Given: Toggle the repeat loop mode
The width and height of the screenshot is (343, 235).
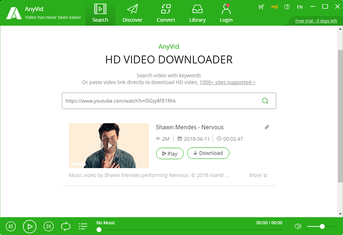Looking at the screenshot, I should (65, 226).
